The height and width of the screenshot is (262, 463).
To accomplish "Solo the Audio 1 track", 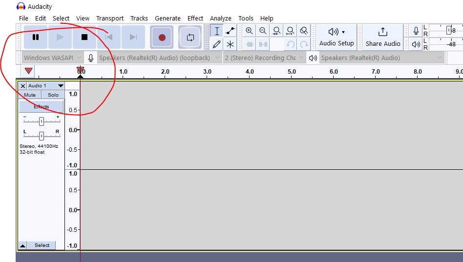I will click(53, 95).
